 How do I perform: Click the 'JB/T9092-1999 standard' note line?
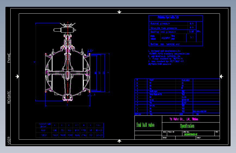point(160,64)
